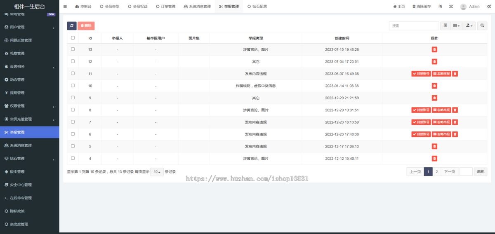Open 问题反馈管理 in the sidebar
495x234 pixels.
click(30, 40)
